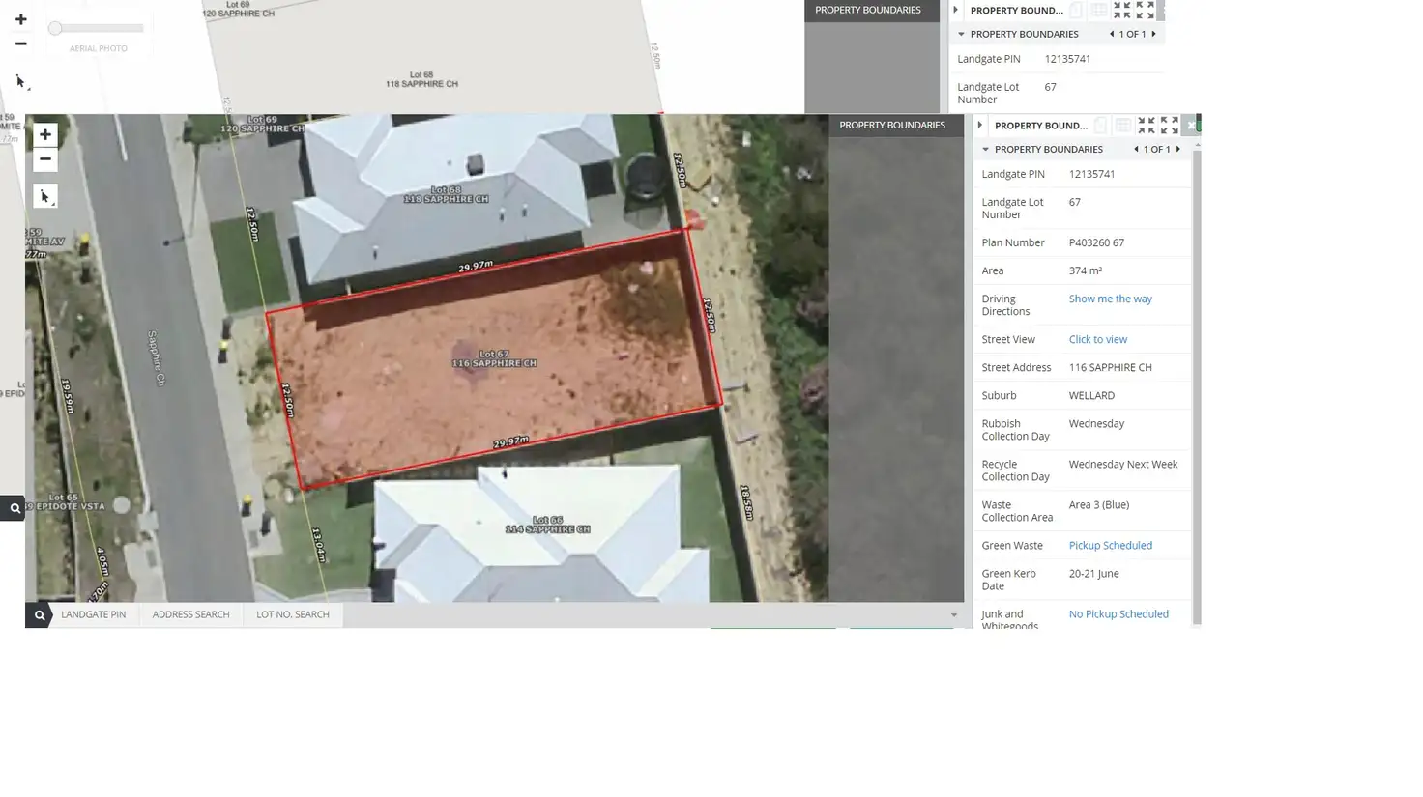Collapse the results panel with inward arrows icon
The height and width of the screenshot is (797, 1423).
coord(1146,126)
